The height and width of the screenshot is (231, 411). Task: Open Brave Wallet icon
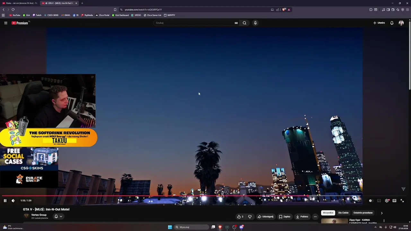(x=393, y=10)
